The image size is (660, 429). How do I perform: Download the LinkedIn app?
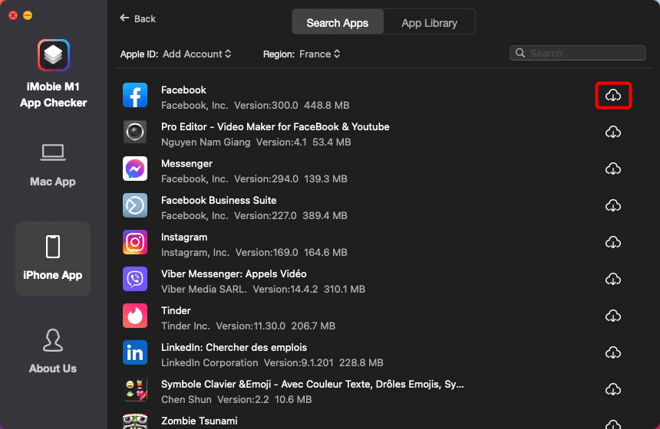613,352
